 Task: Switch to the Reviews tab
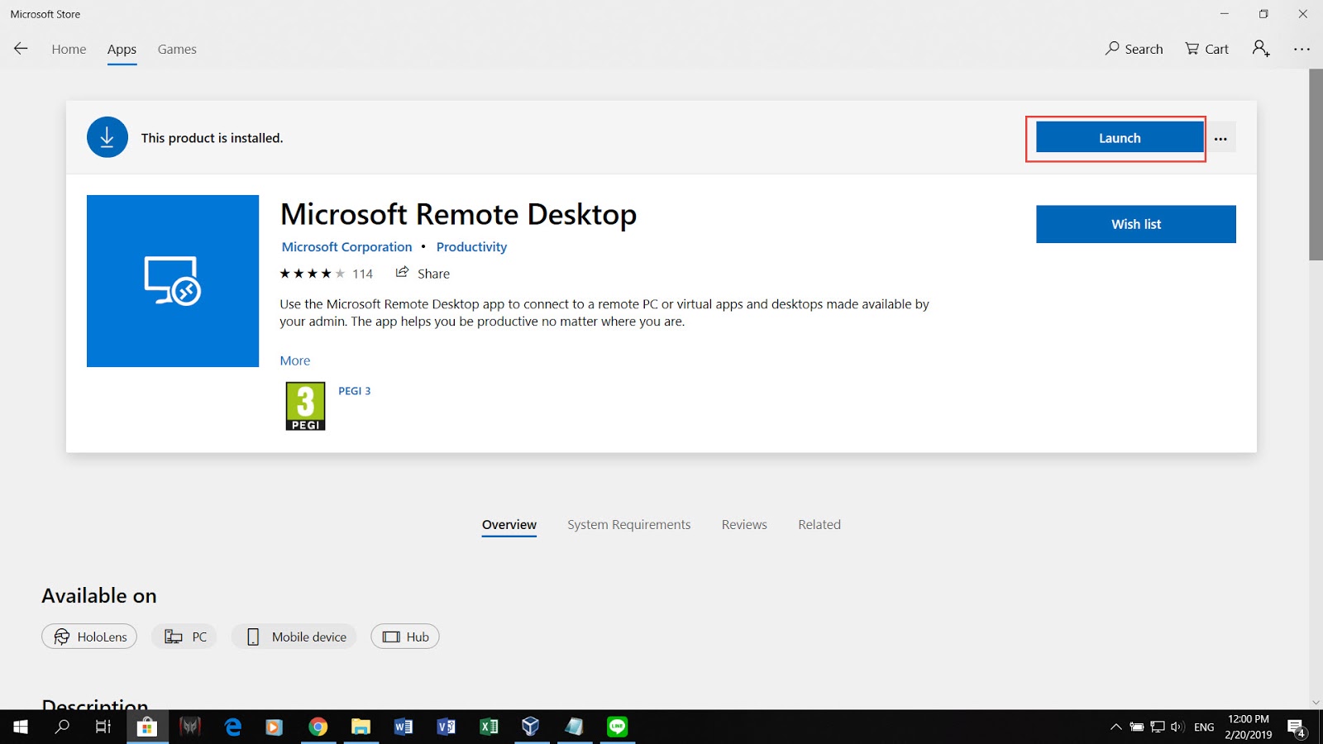tap(743, 524)
